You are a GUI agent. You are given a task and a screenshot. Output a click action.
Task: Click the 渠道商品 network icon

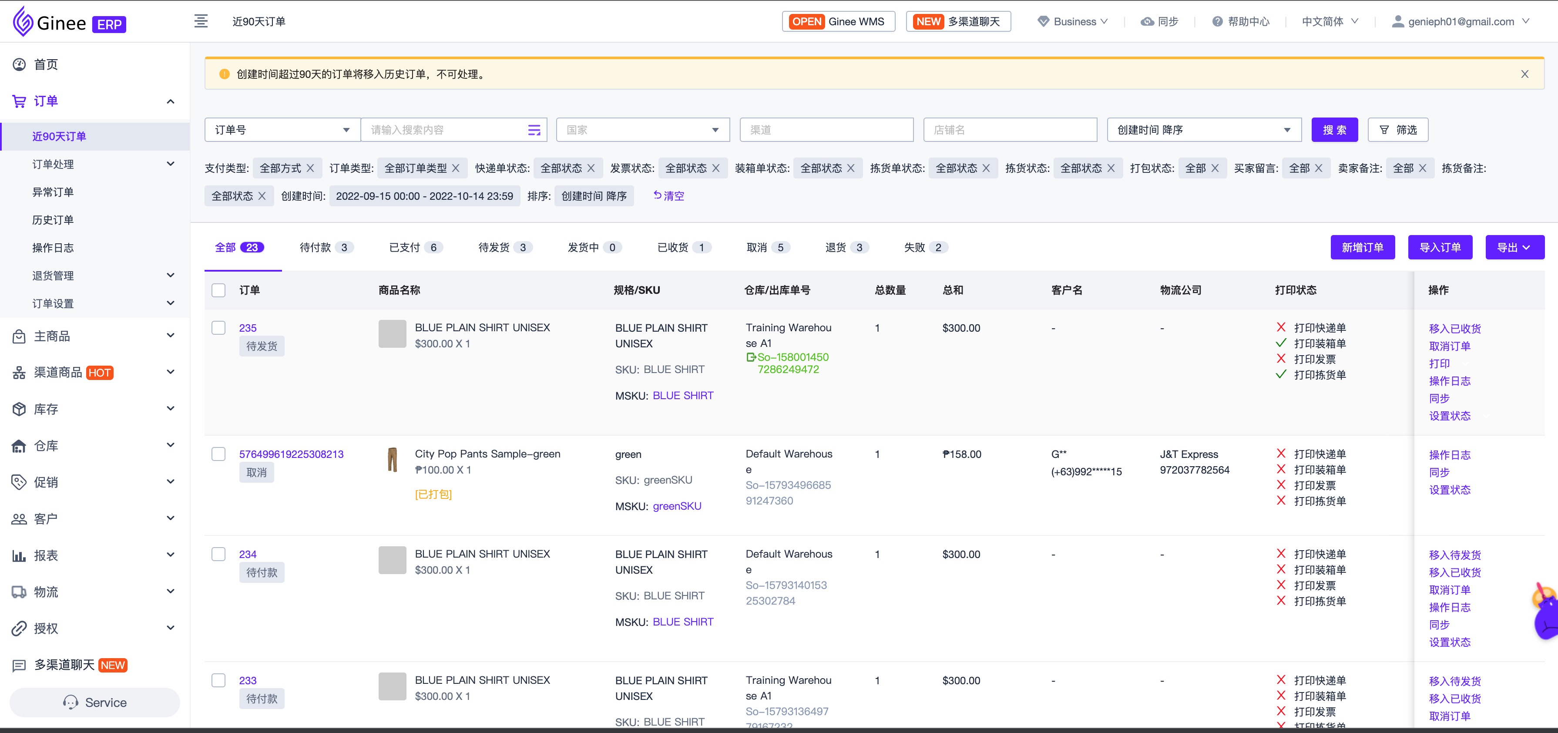click(19, 373)
